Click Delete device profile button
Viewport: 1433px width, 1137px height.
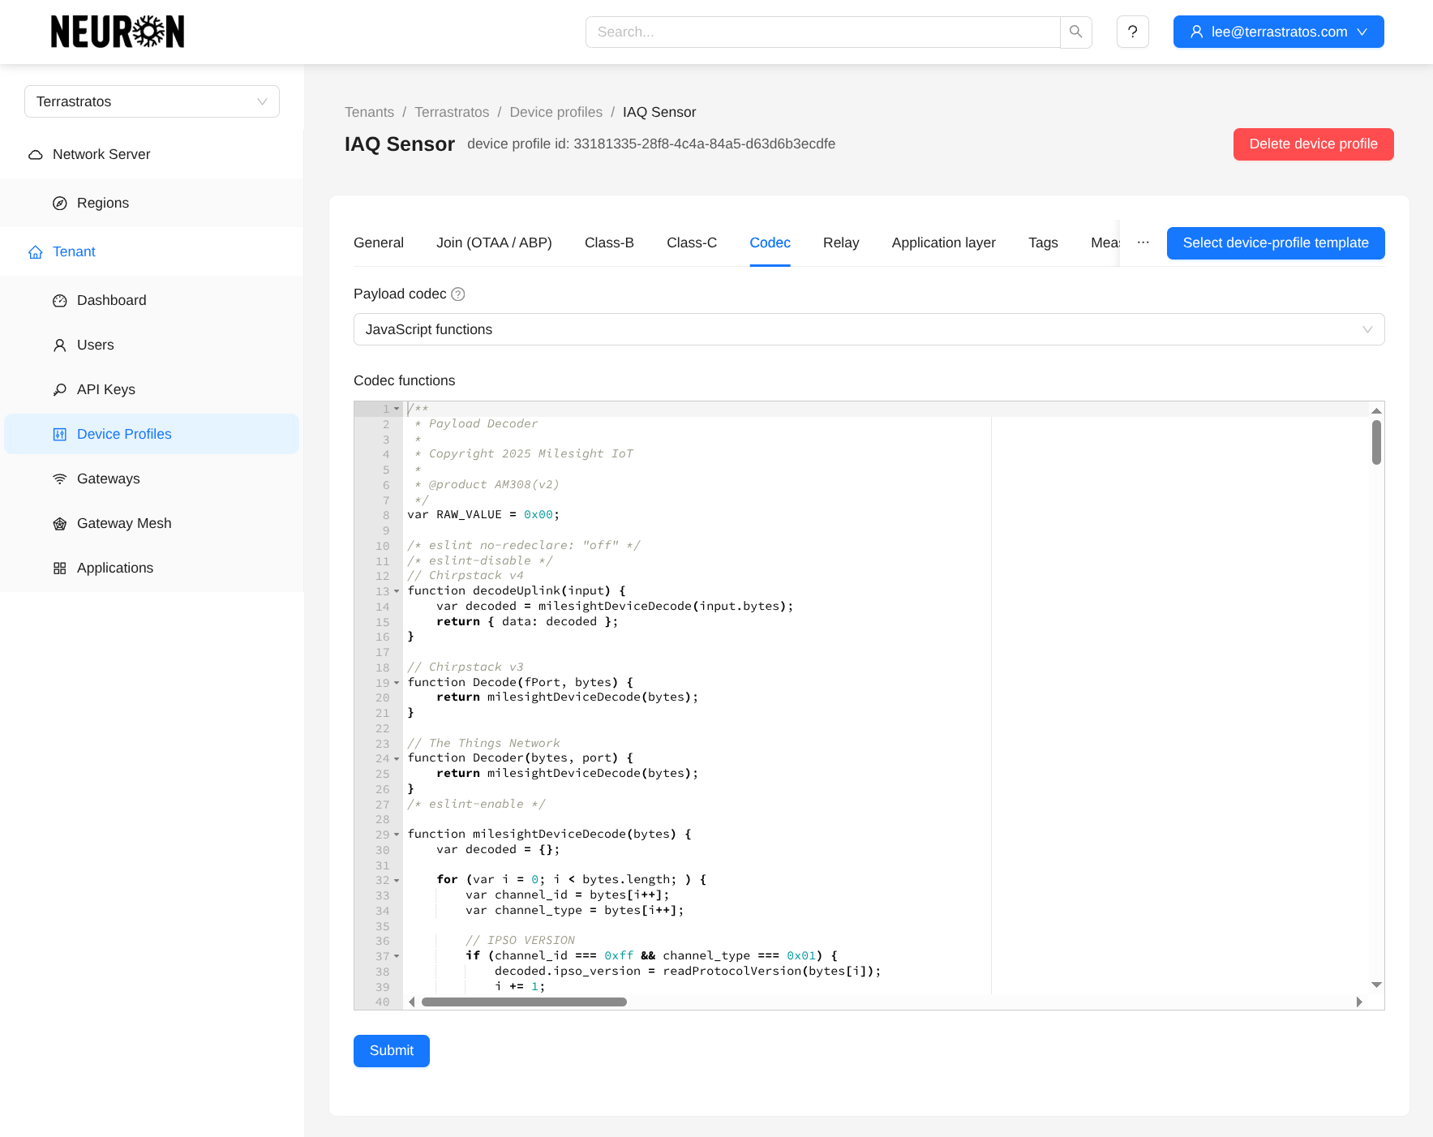[x=1313, y=144]
